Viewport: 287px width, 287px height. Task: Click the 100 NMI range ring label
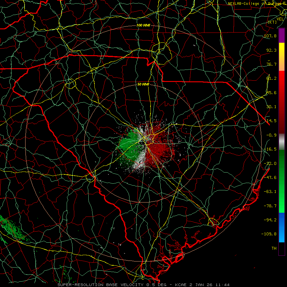pyautogui.click(x=143, y=25)
